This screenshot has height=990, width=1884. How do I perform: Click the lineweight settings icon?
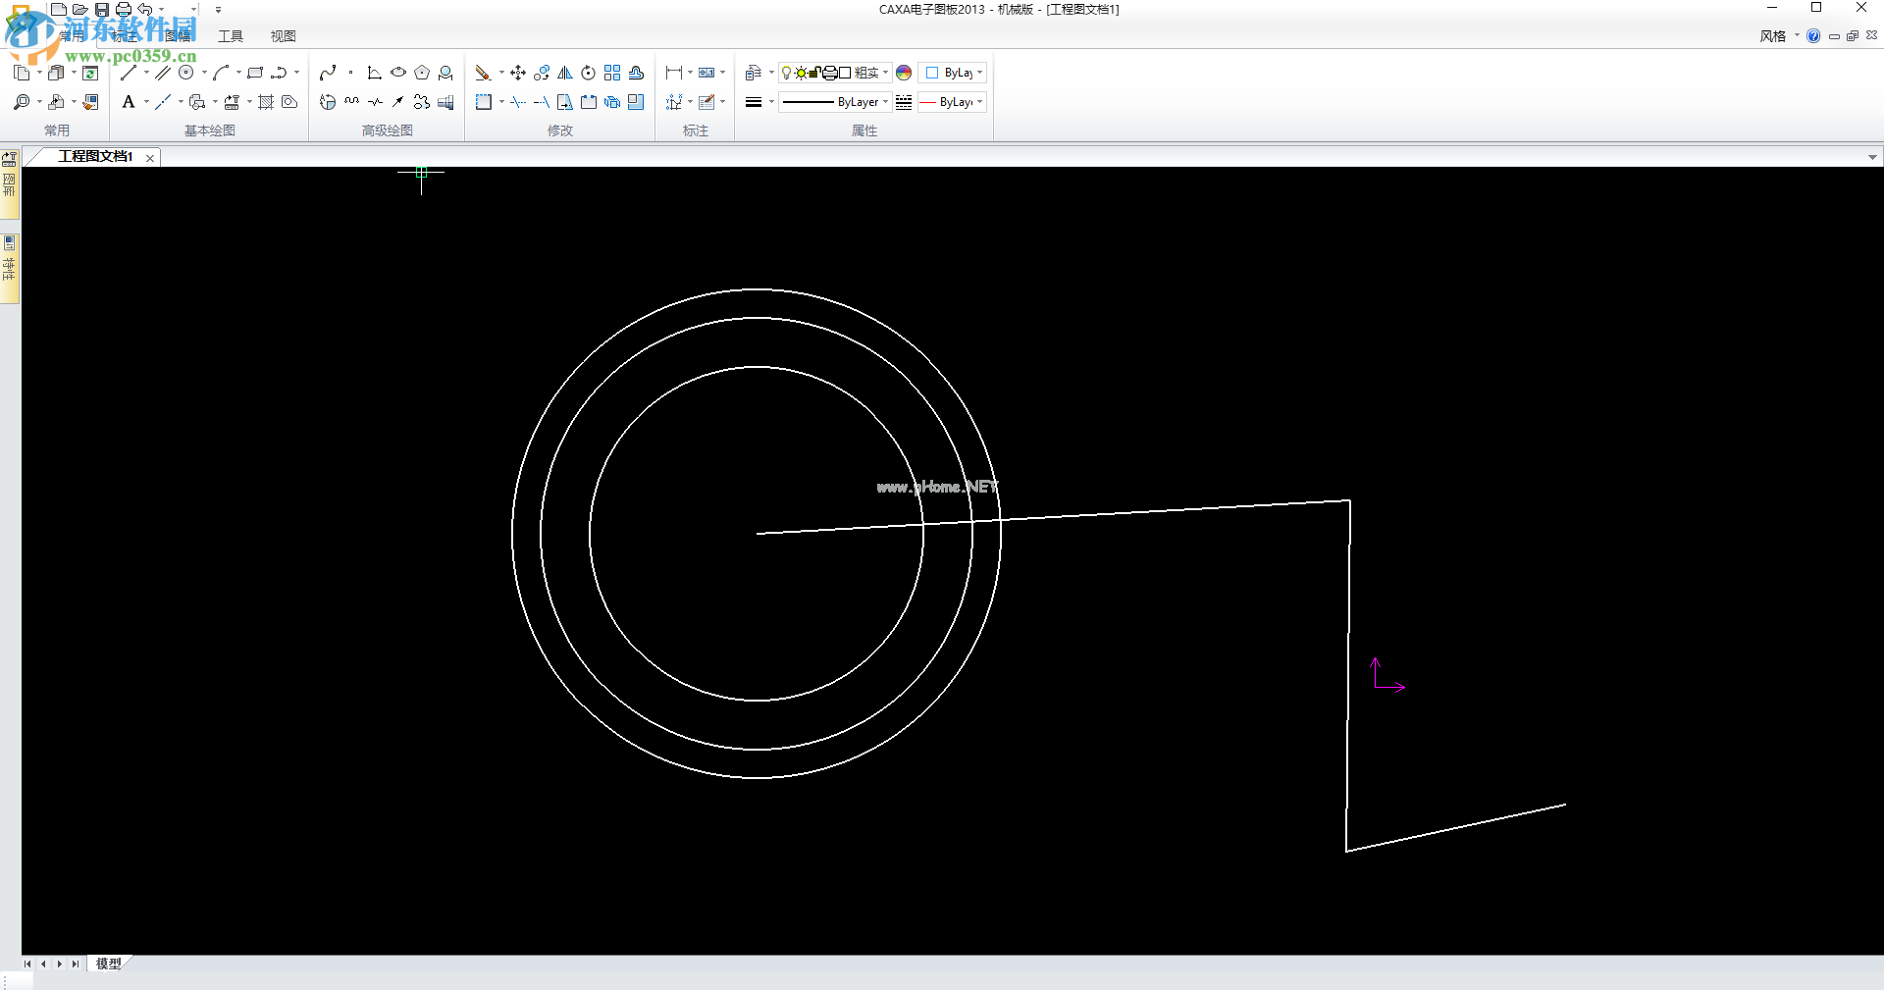click(x=754, y=102)
